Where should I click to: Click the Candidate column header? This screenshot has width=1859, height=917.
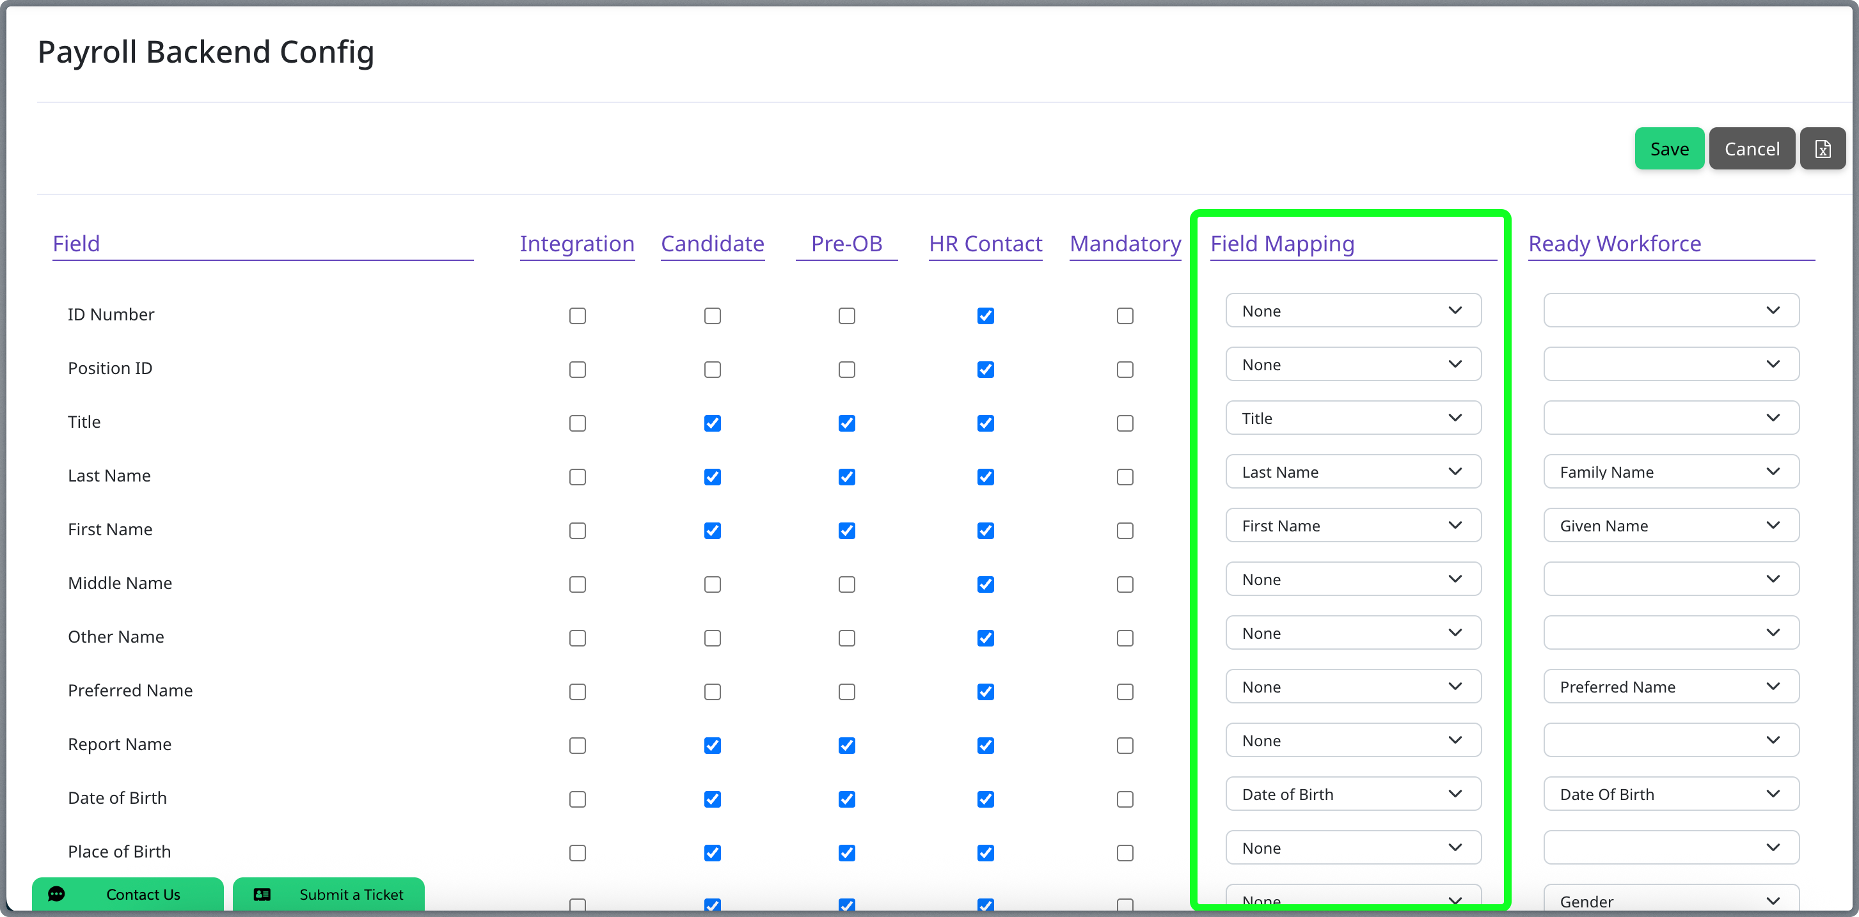711,243
